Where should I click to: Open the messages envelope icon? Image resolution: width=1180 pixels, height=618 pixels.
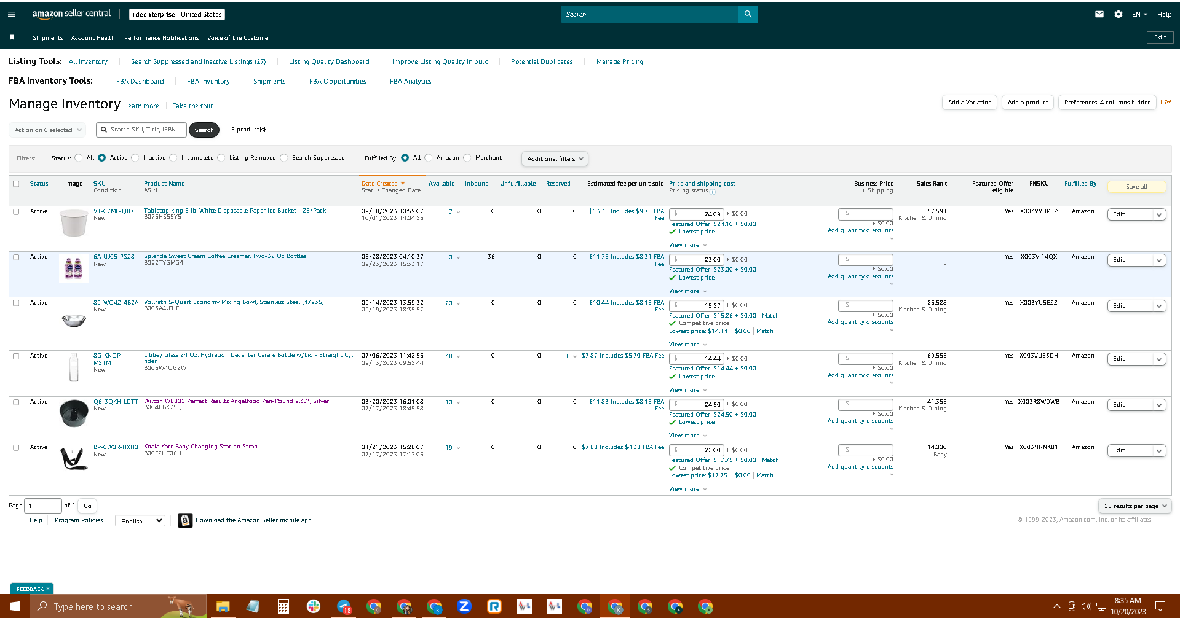click(1099, 14)
